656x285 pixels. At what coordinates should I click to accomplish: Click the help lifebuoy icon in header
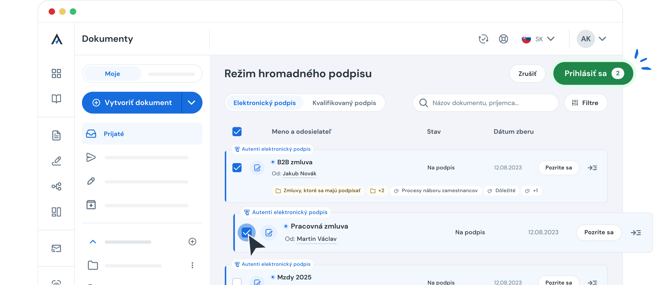[503, 39]
